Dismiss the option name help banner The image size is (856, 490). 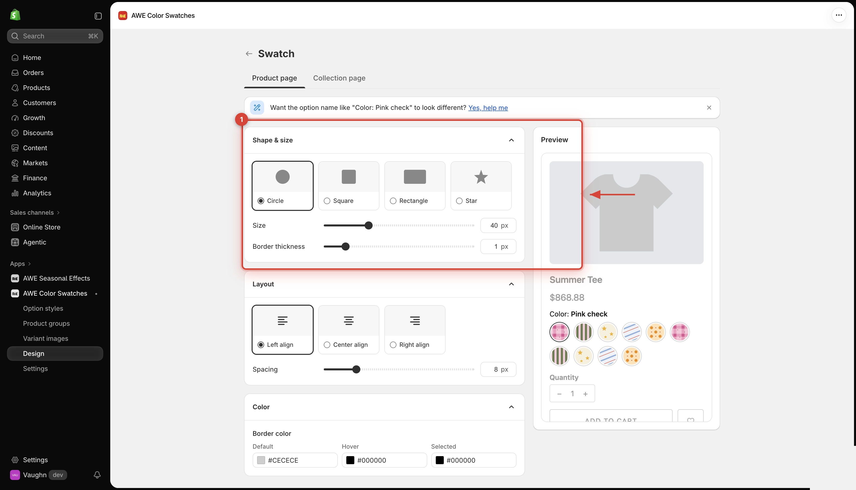tap(709, 107)
